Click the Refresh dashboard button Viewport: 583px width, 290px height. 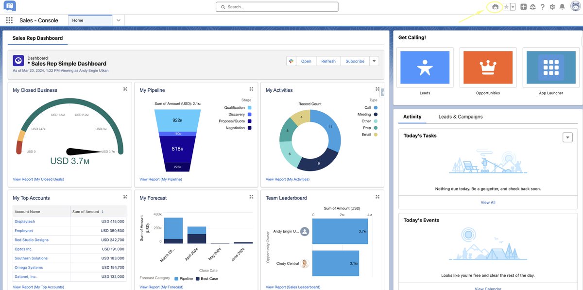(x=328, y=60)
